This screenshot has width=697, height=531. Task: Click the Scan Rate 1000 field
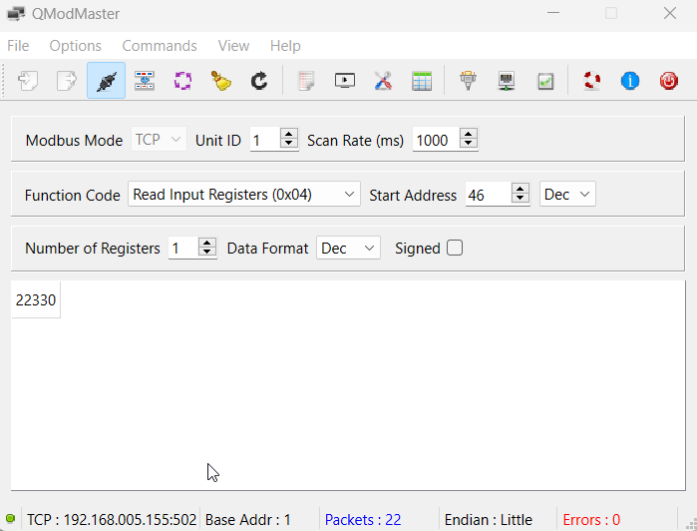[x=436, y=140]
